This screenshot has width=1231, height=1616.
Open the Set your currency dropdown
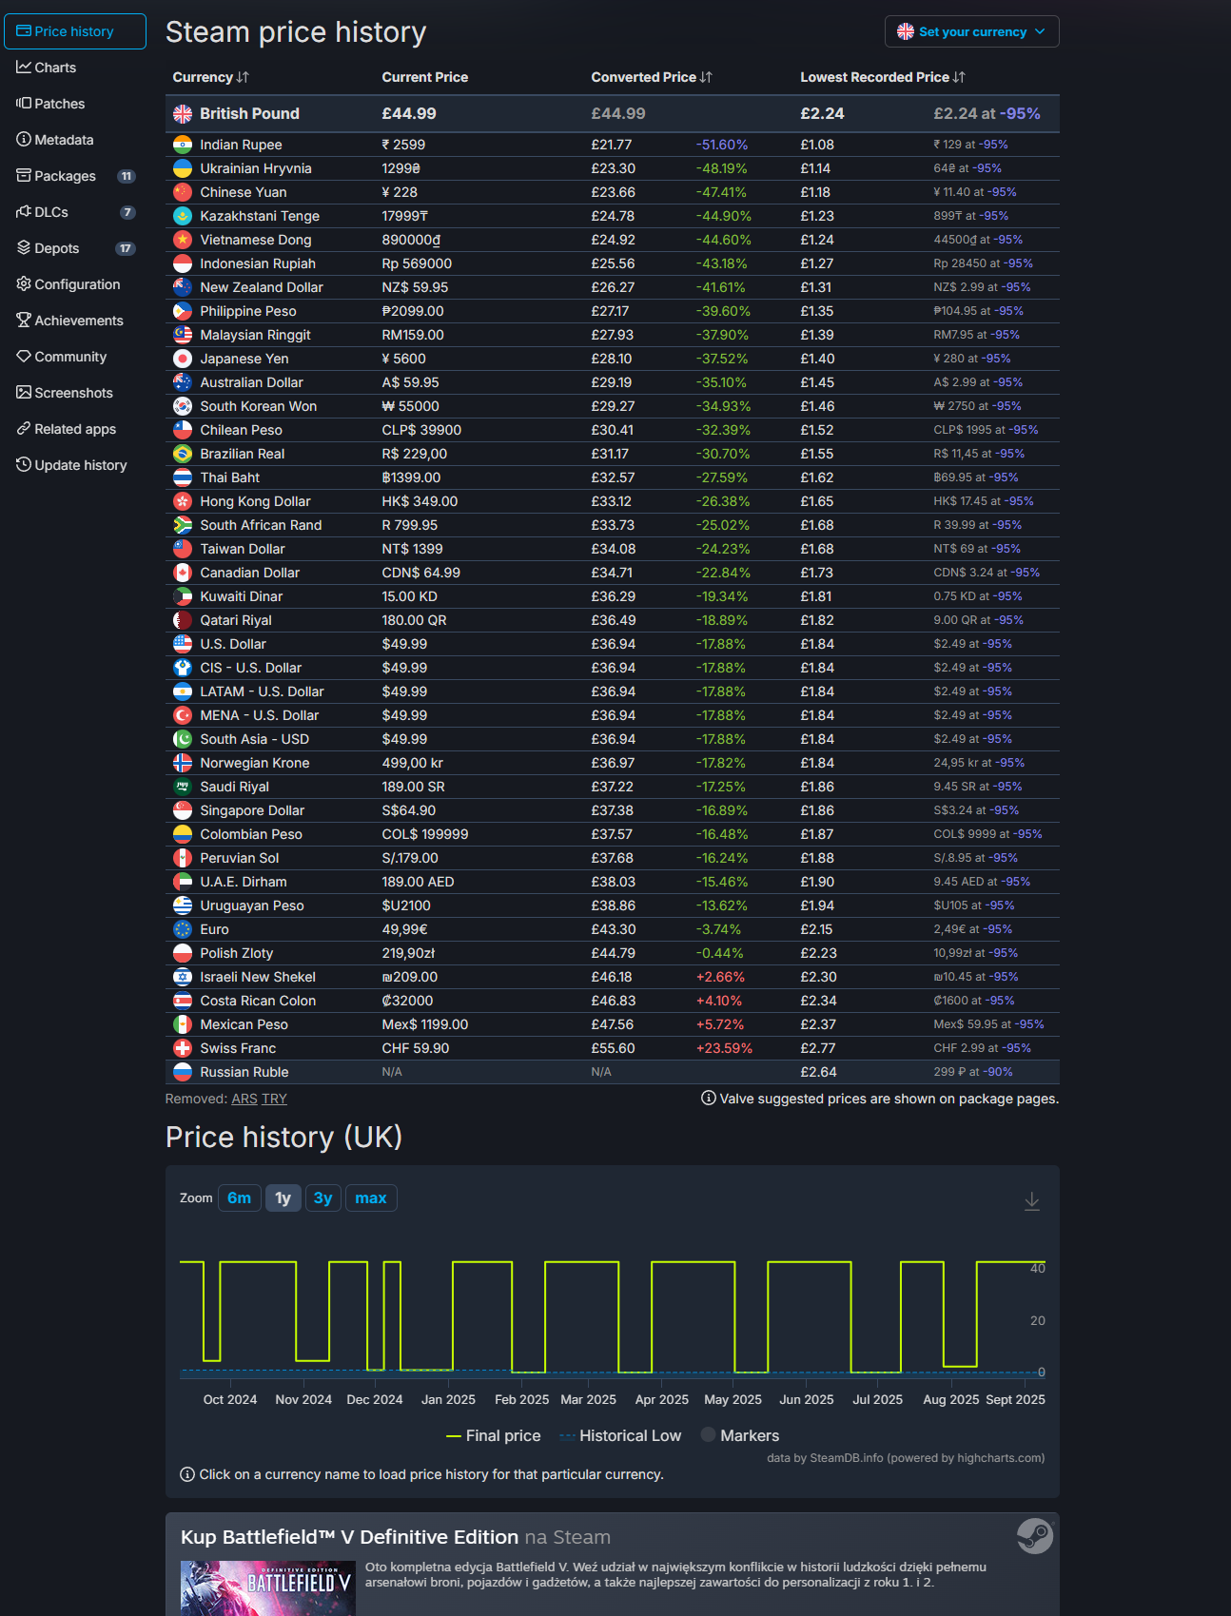click(x=971, y=31)
